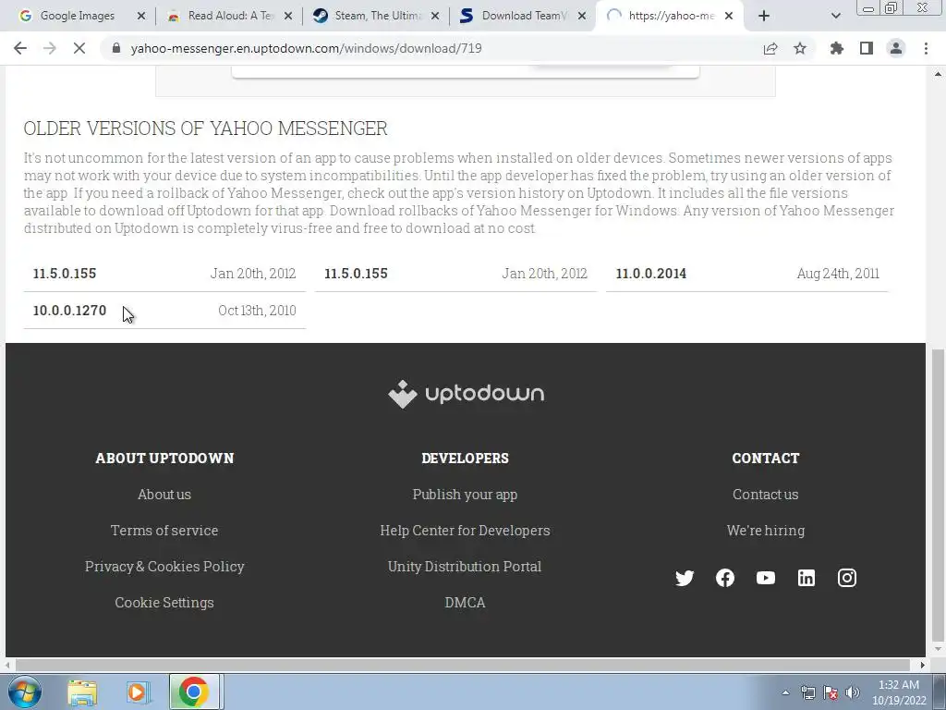Close the yahoo-messenger tab
The image size is (946, 710).
pyautogui.click(x=729, y=16)
